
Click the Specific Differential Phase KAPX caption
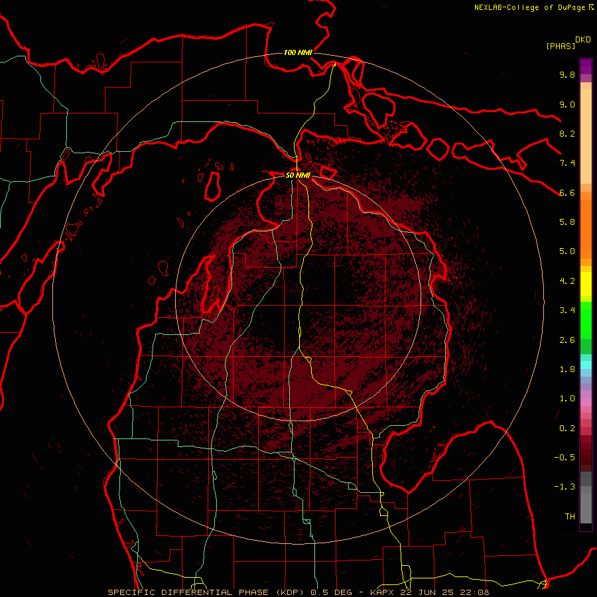pyautogui.click(x=298, y=592)
